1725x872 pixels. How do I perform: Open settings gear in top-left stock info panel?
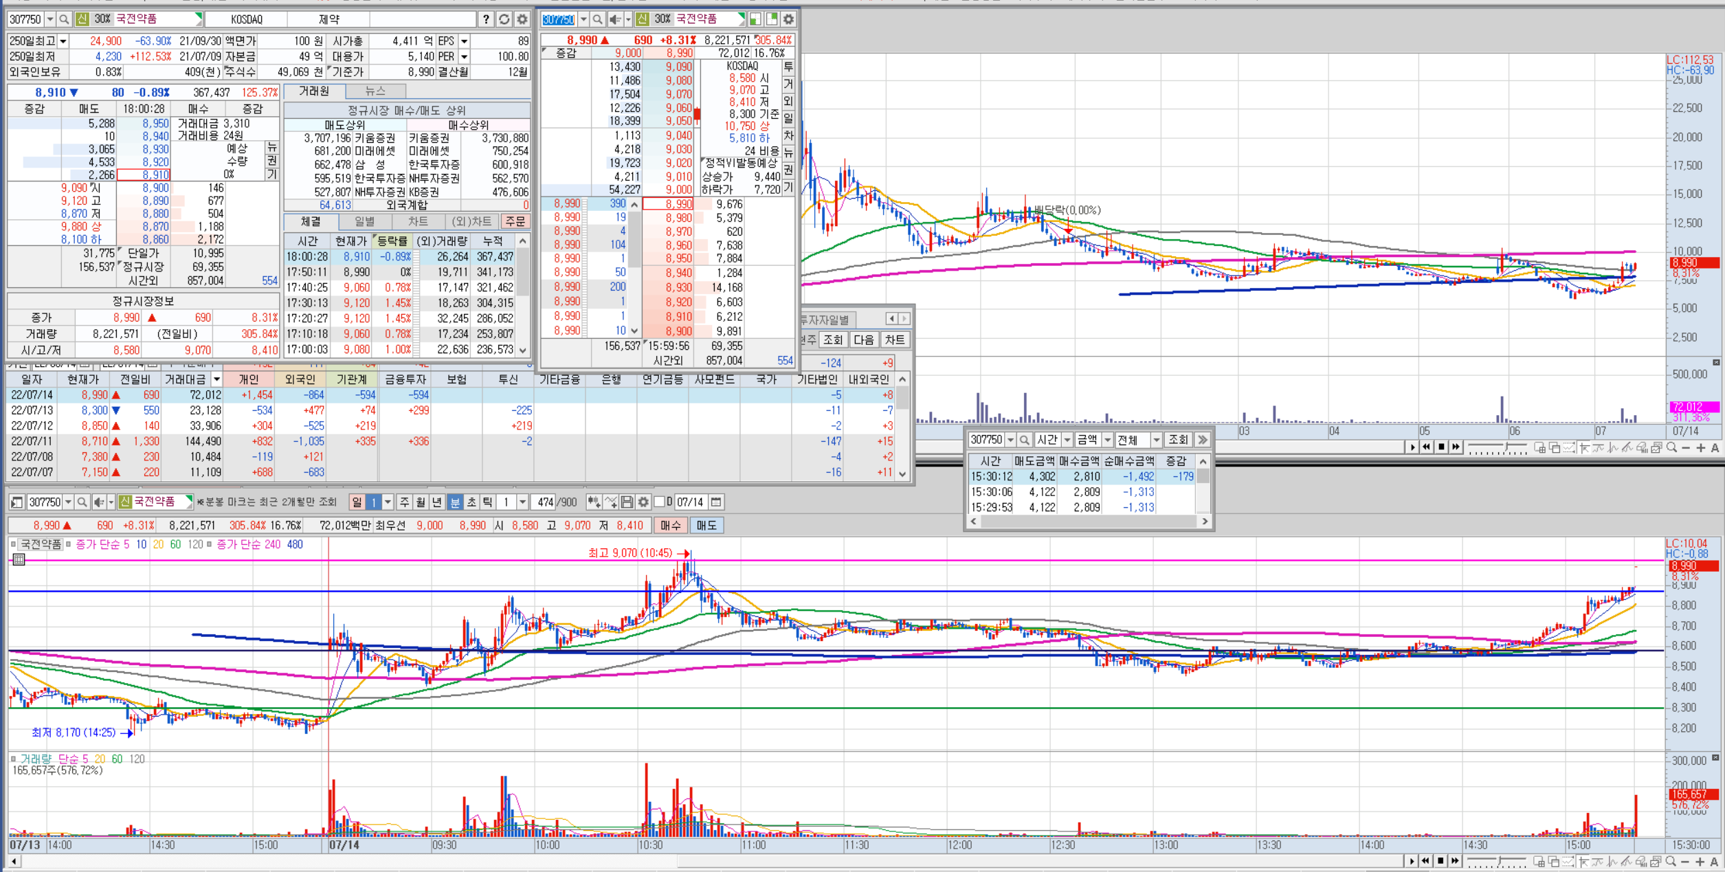click(522, 19)
